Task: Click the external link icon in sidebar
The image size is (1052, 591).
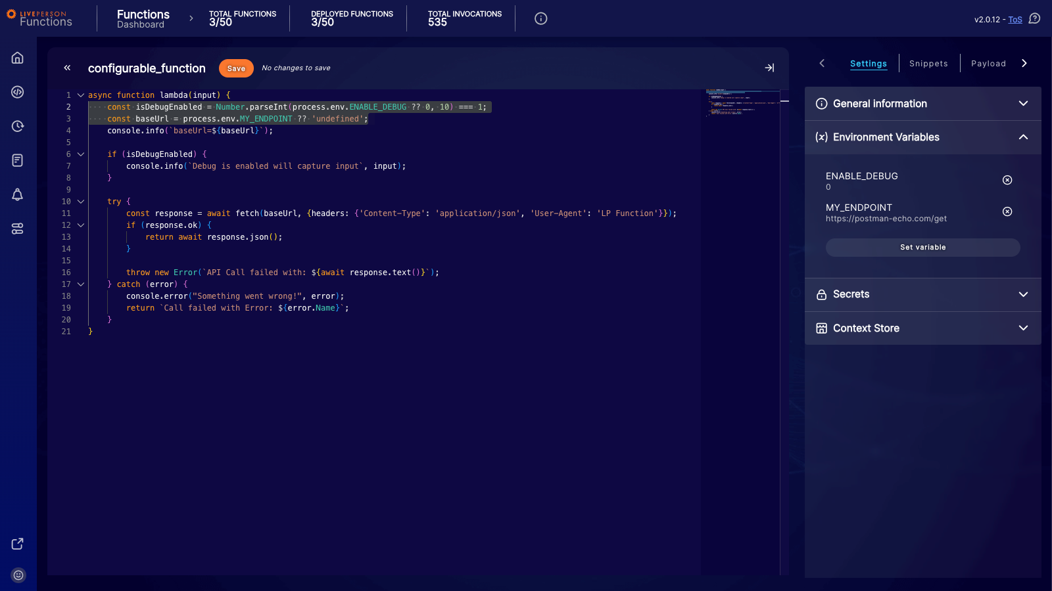Action: pyautogui.click(x=17, y=544)
